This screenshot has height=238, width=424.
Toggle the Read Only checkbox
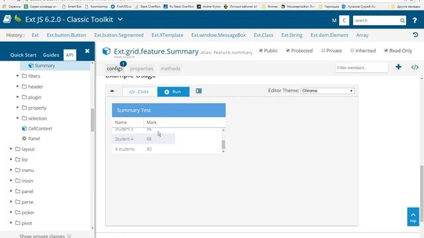(x=386, y=50)
